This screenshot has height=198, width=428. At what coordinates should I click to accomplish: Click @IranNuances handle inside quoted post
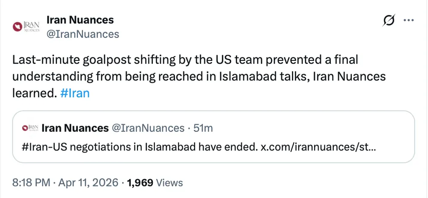[148, 128]
